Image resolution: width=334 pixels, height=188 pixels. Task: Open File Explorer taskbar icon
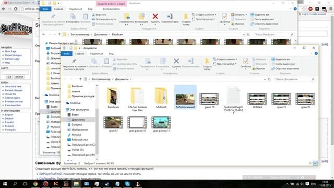[x=76, y=184]
